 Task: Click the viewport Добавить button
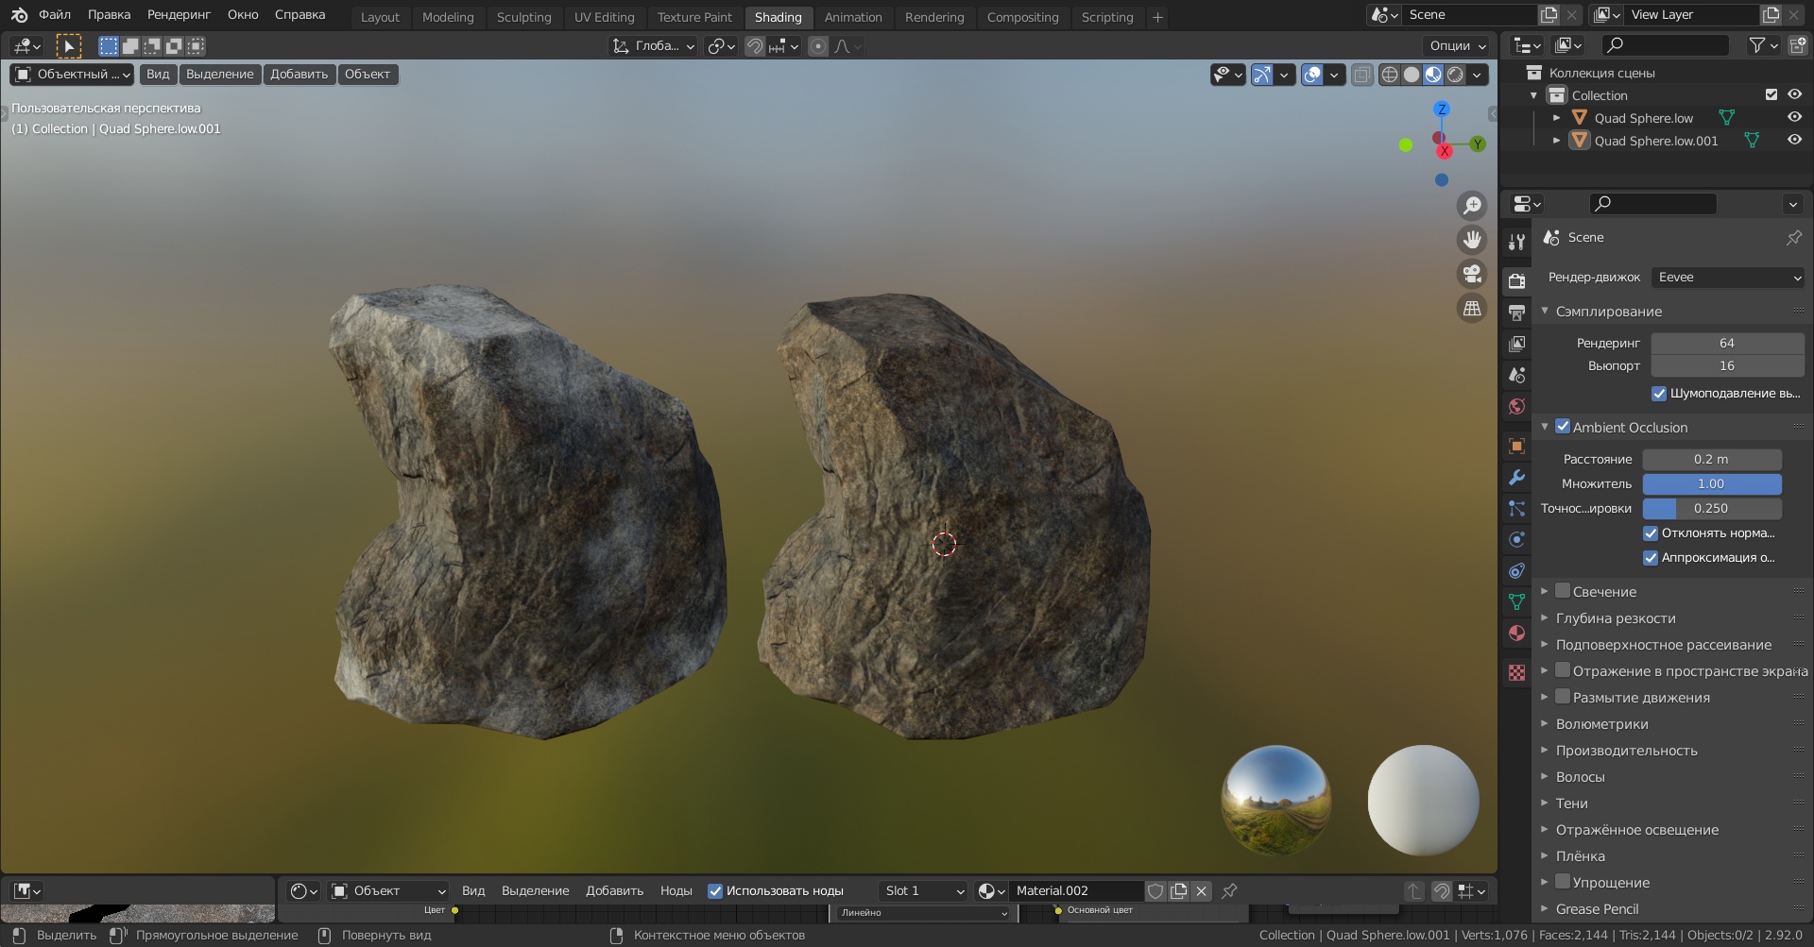299,75
